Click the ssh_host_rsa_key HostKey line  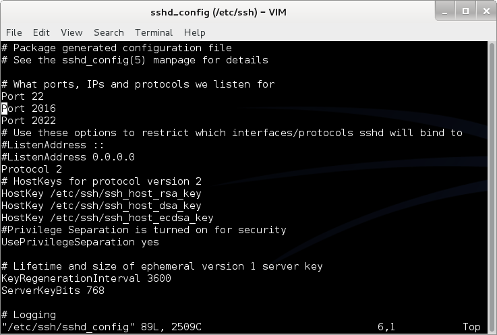point(101,193)
